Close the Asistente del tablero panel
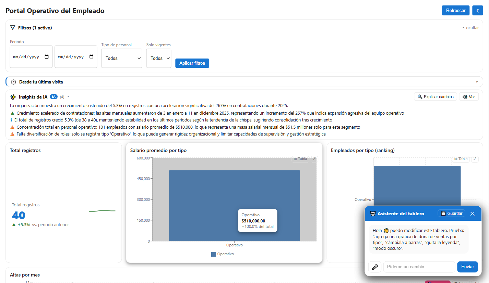This screenshot has width=489, height=283. click(472, 214)
